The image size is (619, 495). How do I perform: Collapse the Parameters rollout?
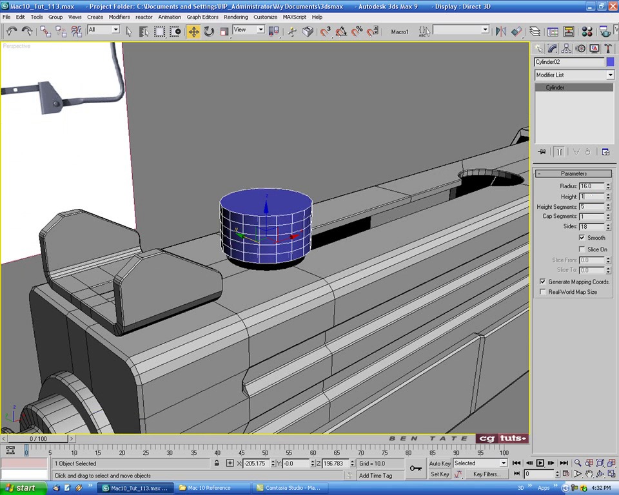point(574,173)
